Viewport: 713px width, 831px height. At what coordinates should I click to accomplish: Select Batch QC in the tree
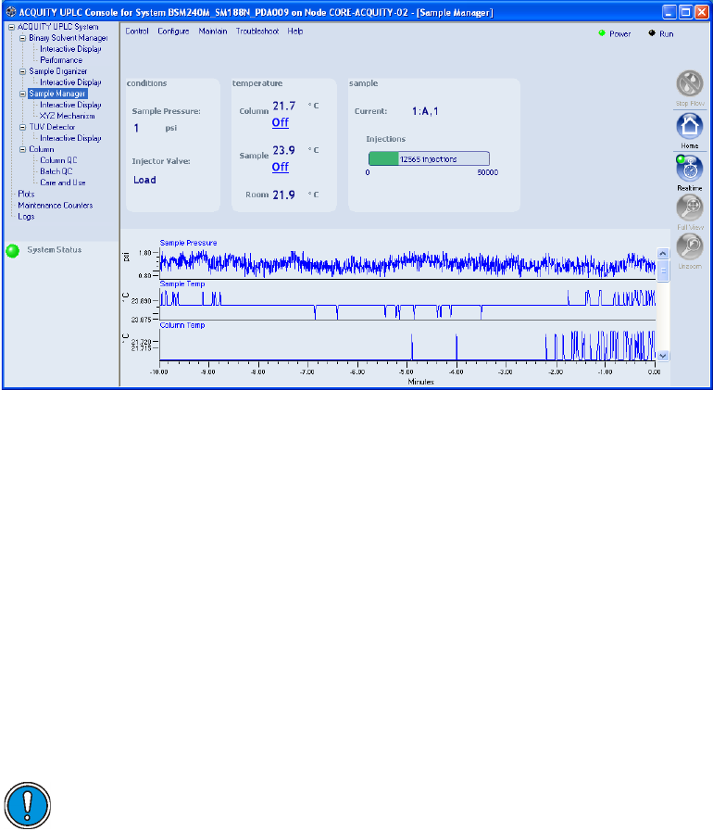[x=56, y=171]
